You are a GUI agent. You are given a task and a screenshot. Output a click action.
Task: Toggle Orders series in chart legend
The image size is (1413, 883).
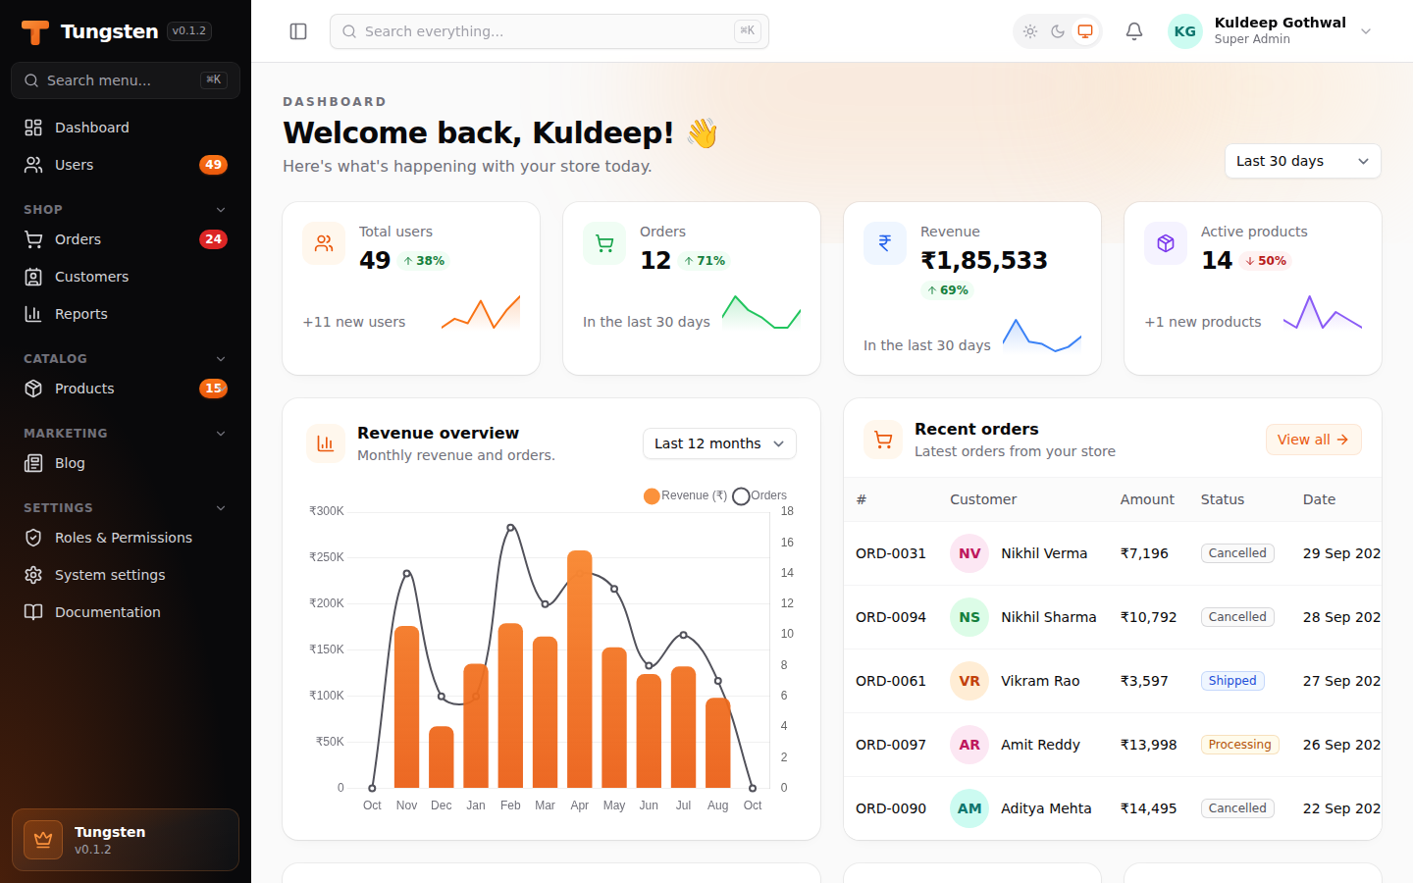[760, 495]
